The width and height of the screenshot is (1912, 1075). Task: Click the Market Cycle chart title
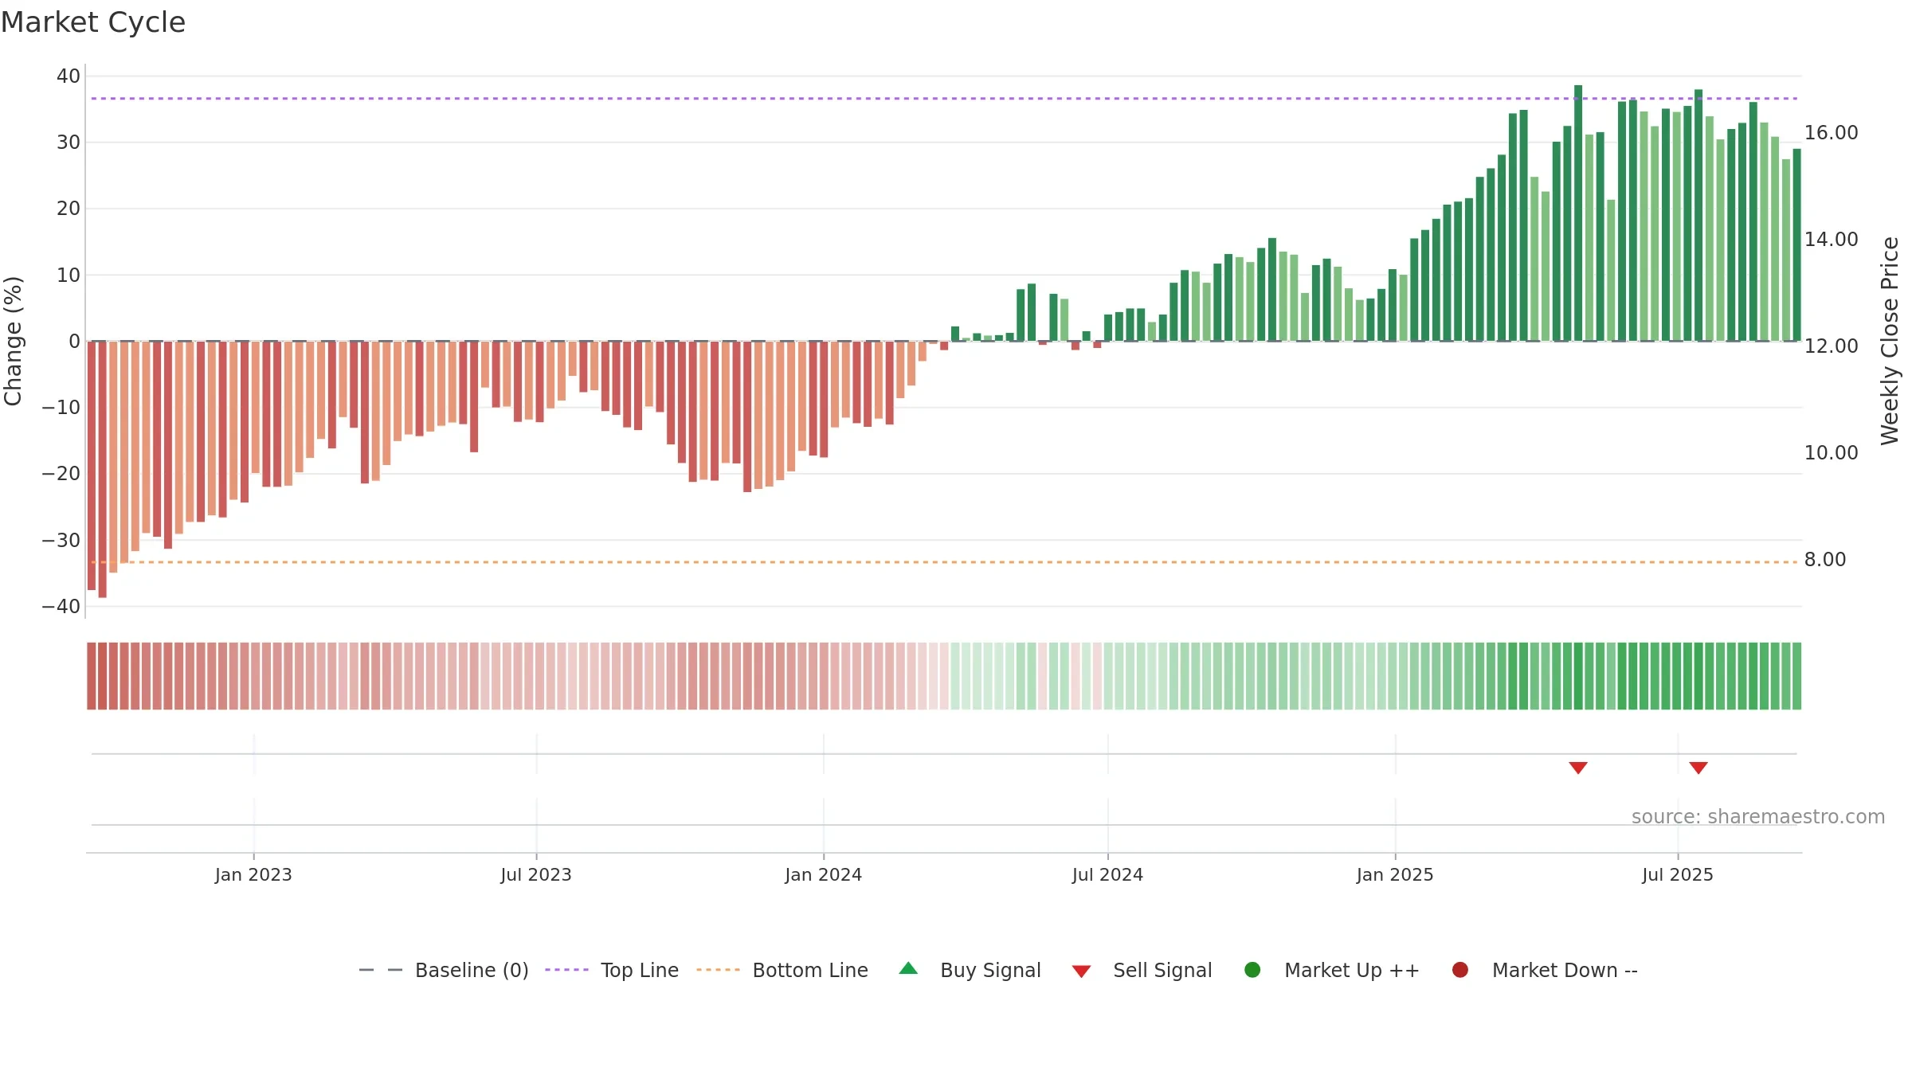[93, 22]
